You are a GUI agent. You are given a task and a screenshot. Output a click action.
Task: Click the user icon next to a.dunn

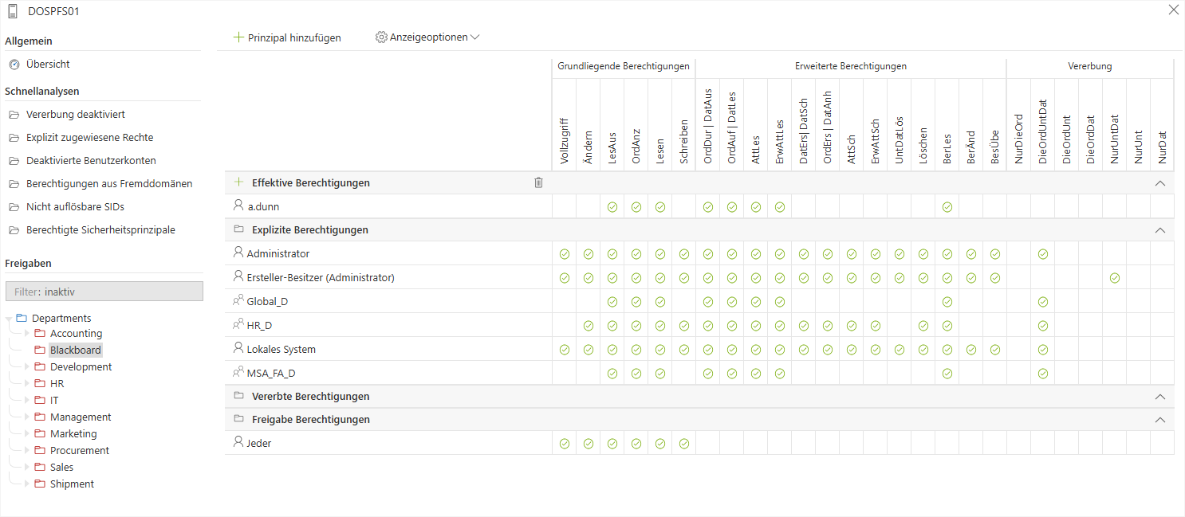[x=238, y=206]
